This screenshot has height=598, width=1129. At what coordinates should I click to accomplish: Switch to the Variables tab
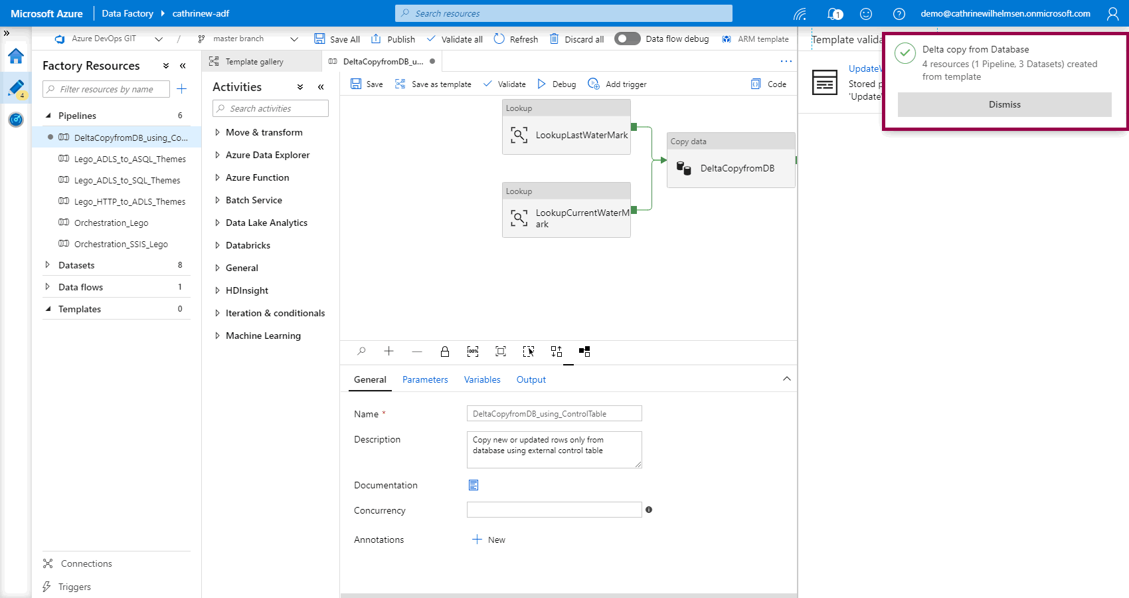482,379
